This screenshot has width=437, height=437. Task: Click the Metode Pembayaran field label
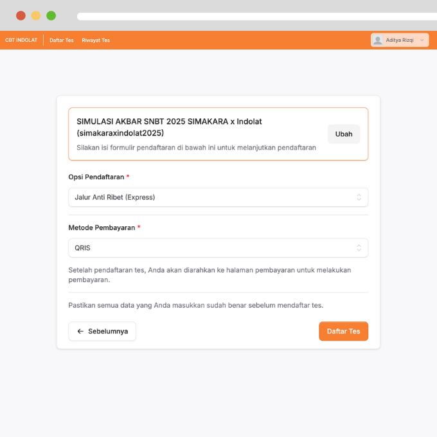(x=102, y=227)
